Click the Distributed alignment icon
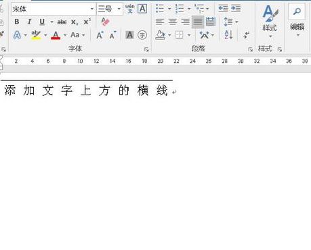 211,22
